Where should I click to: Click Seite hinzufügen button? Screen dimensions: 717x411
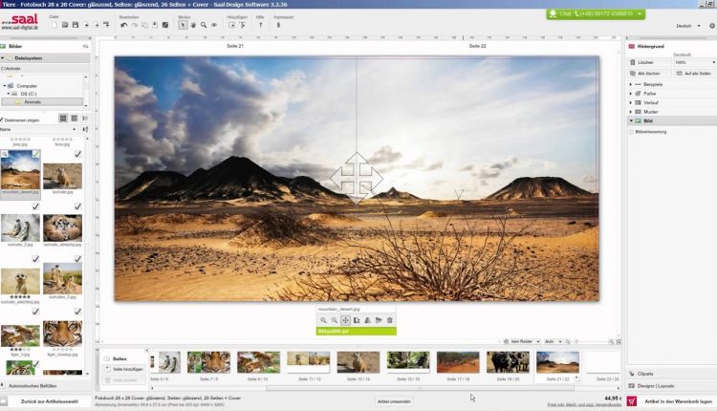coord(124,369)
